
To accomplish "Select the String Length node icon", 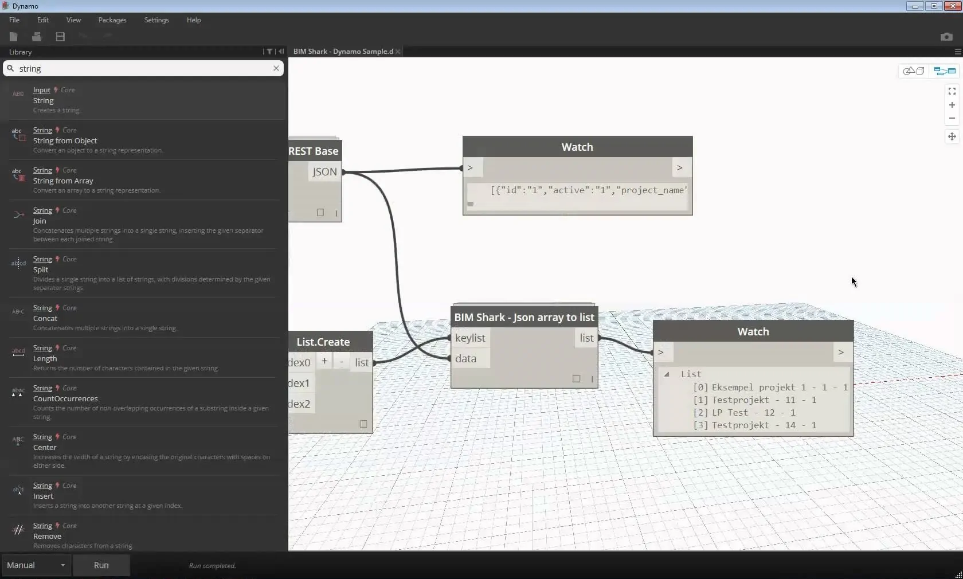I will 18,352.
